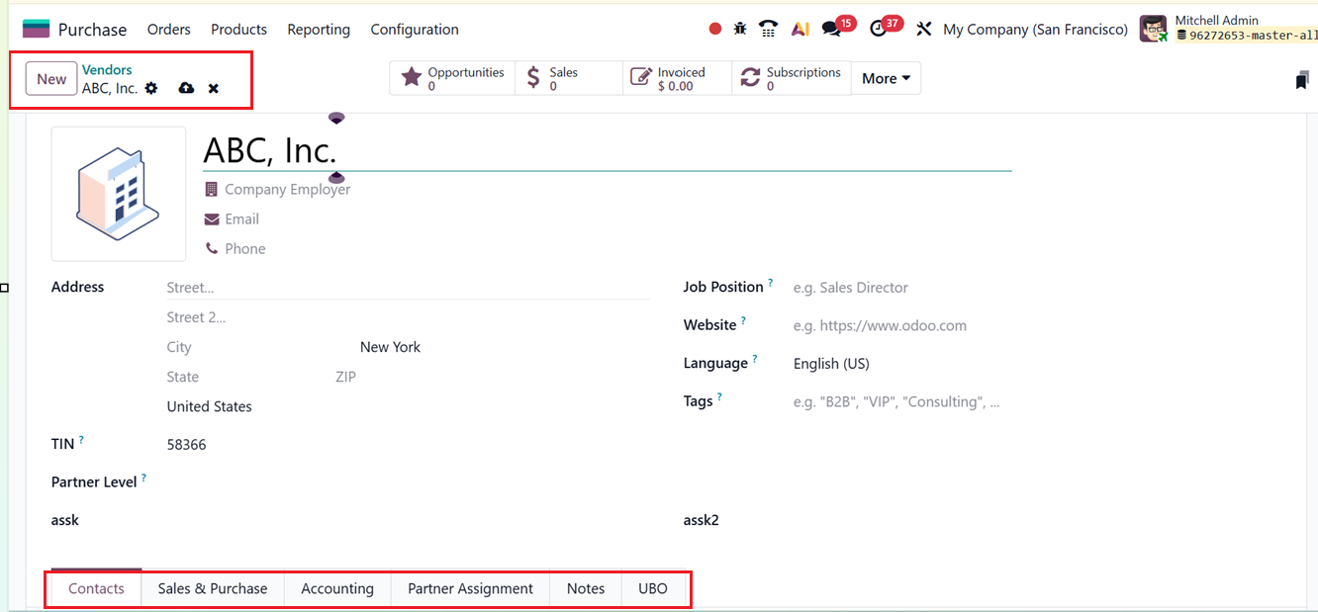Click the New button
The height and width of the screenshot is (612, 1318).
[x=50, y=78]
